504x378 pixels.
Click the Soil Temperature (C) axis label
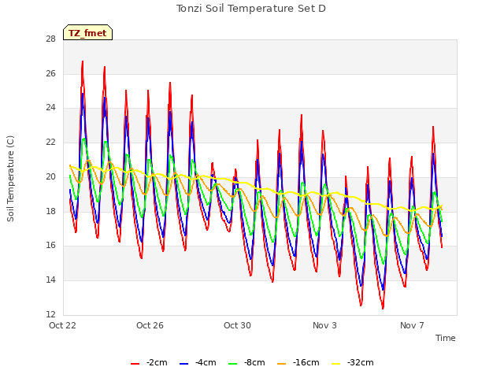click(x=10, y=179)
